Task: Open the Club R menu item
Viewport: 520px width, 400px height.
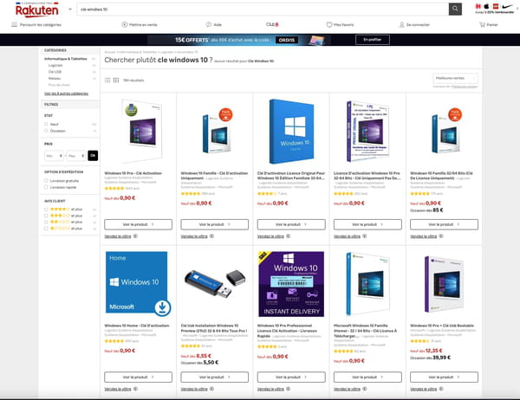Action: pos(272,24)
